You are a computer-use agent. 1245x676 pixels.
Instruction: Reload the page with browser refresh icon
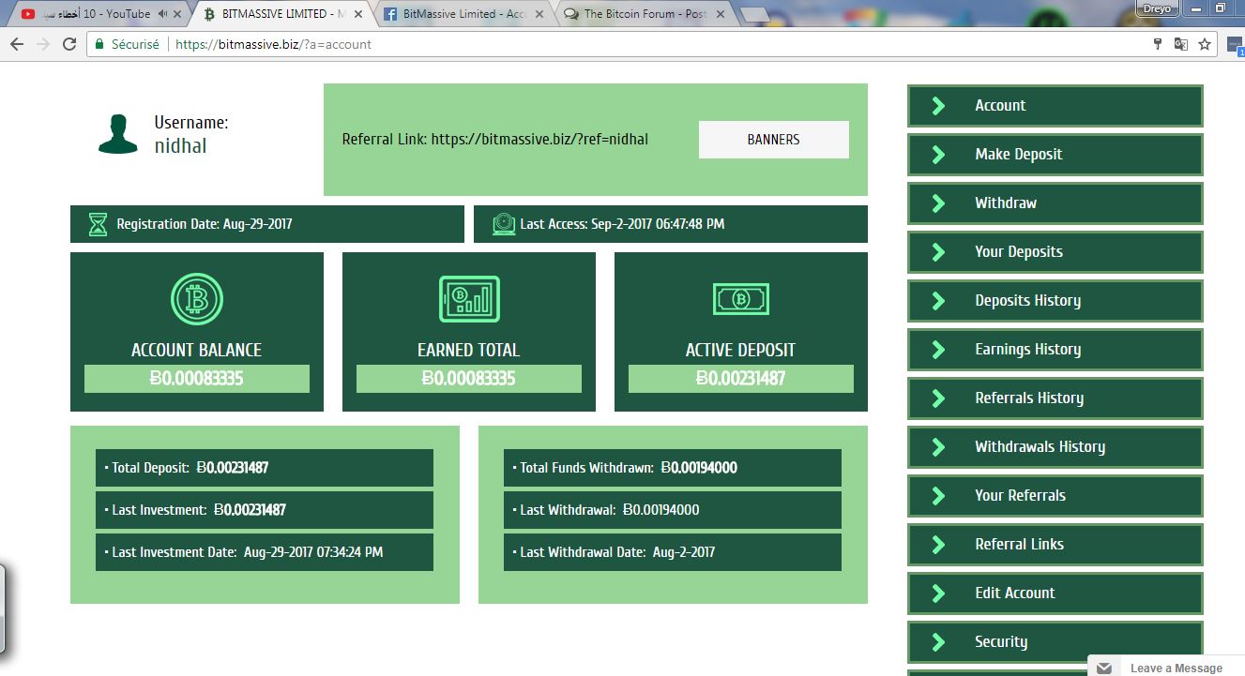click(69, 44)
